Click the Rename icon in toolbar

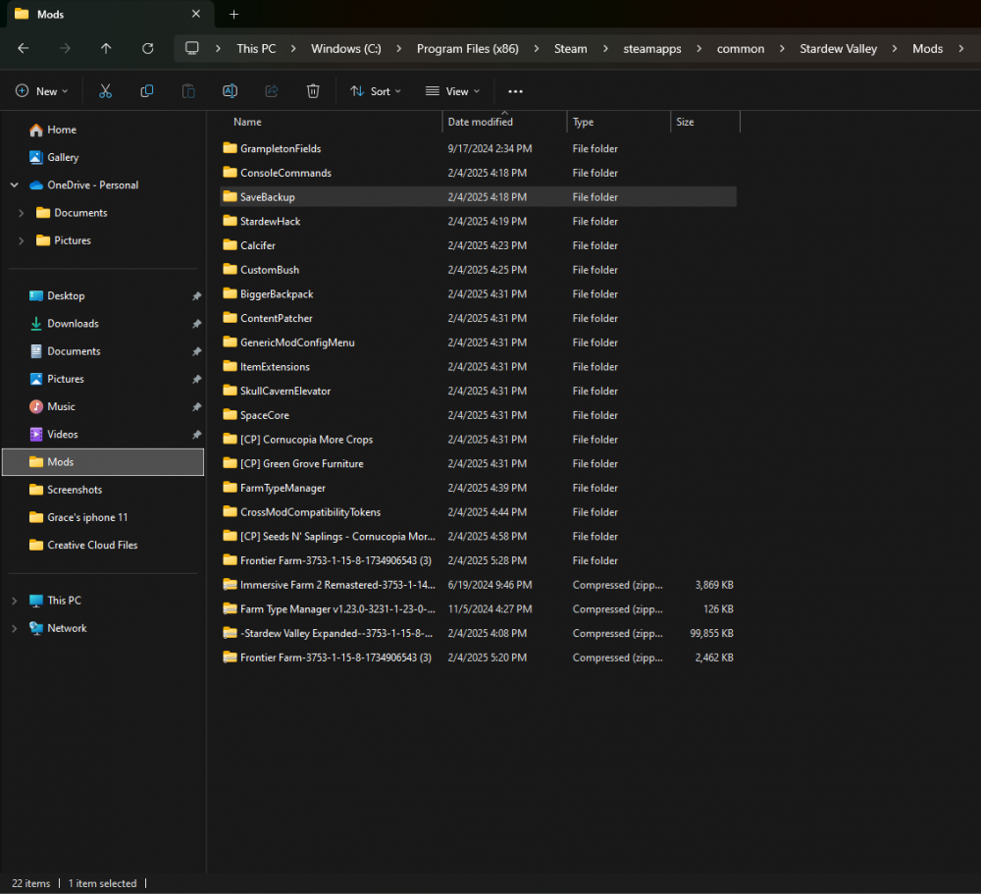coord(230,91)
